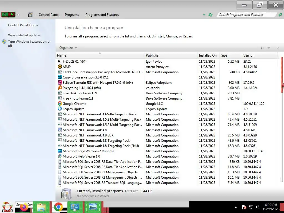Sort by the Size column header
The image size is (284, 213).
tap(230, 55)
